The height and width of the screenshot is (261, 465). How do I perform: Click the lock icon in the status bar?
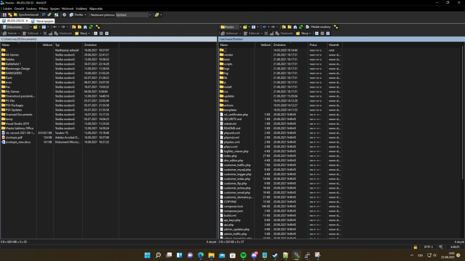click(x=415, y=247)
